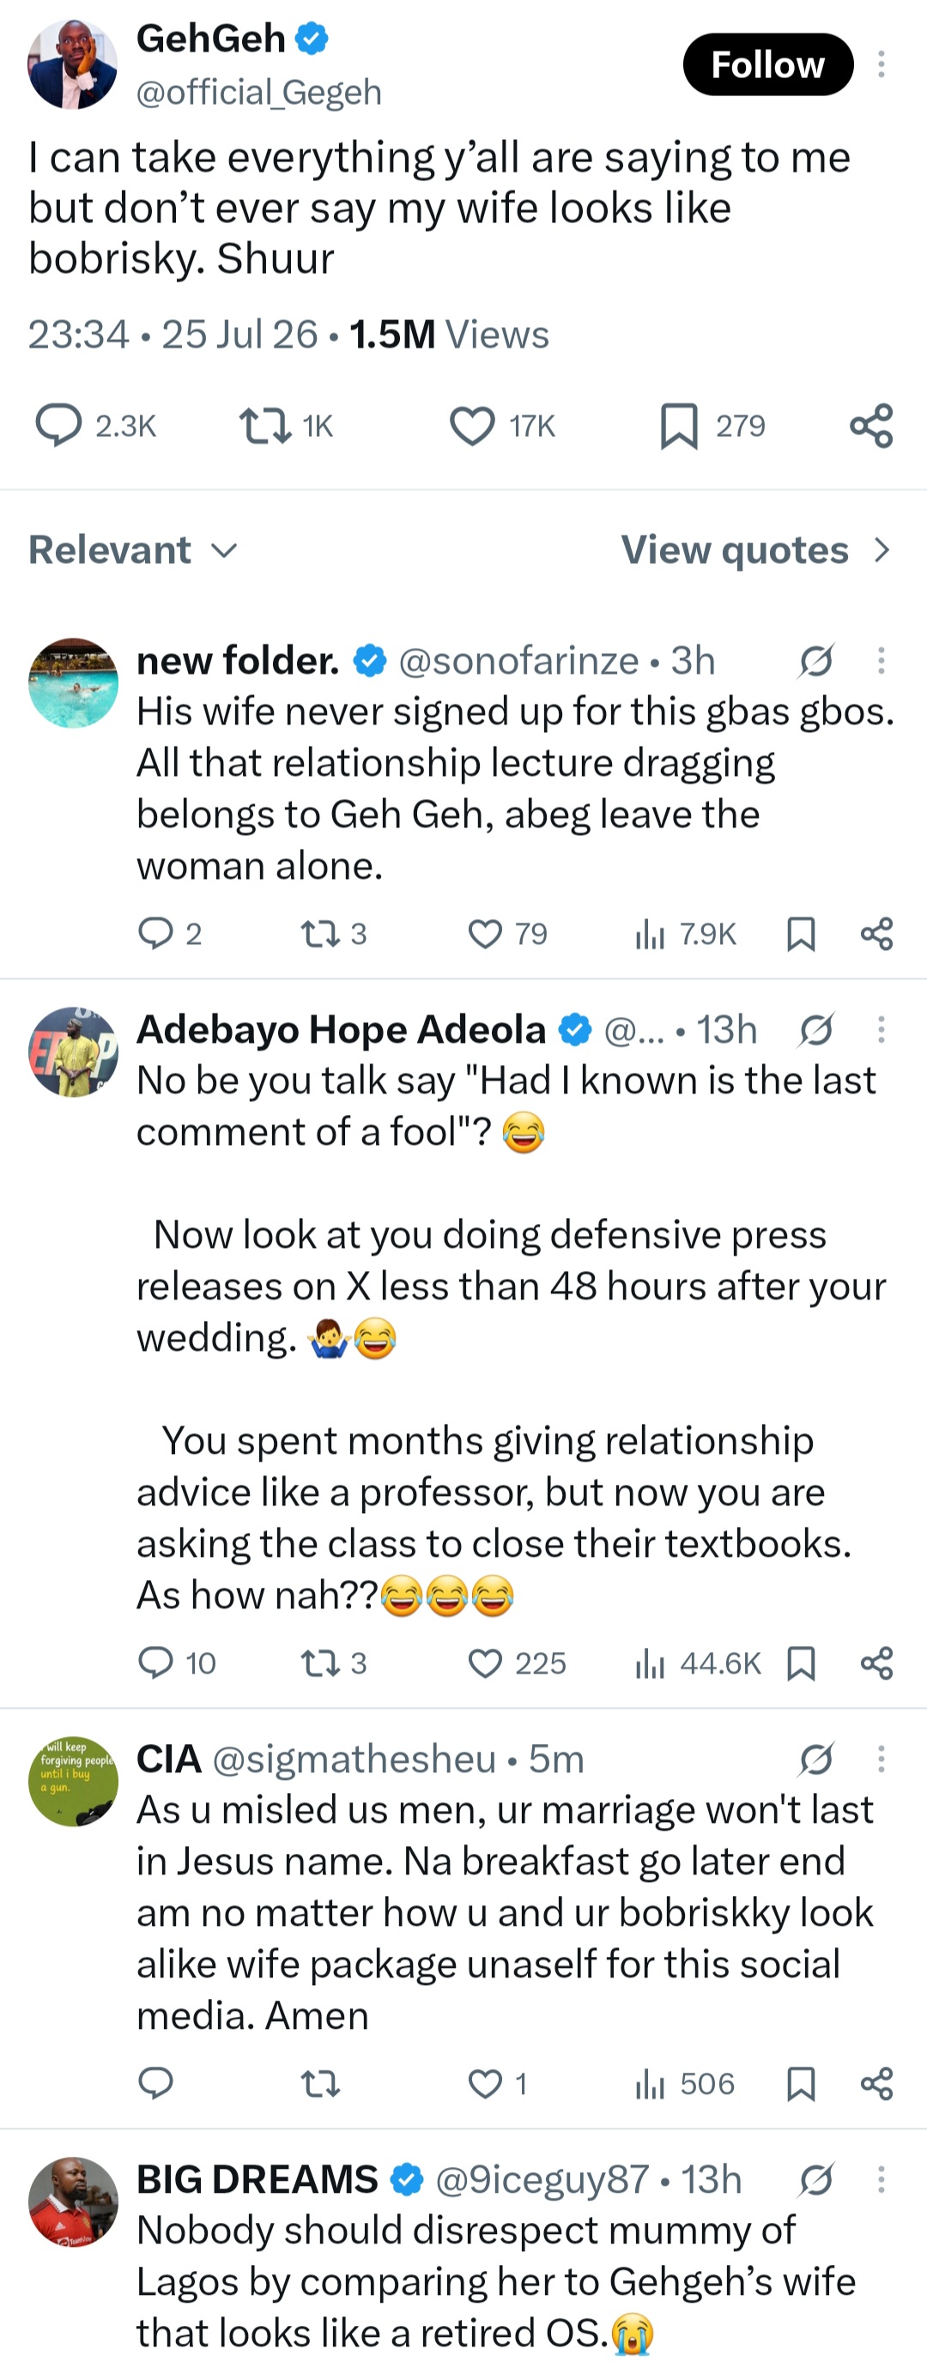Click Grok icon on new folder.'s reply
This screenshot has width=927, height=2380.
point(817,661)
